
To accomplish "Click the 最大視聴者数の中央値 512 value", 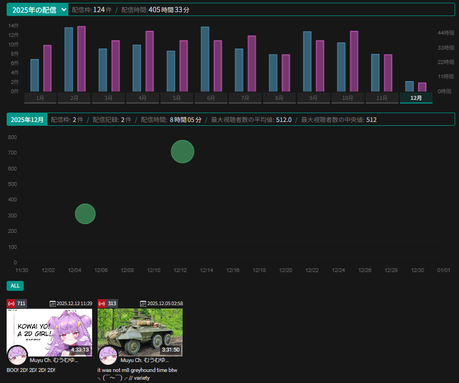I will (339, 120).
